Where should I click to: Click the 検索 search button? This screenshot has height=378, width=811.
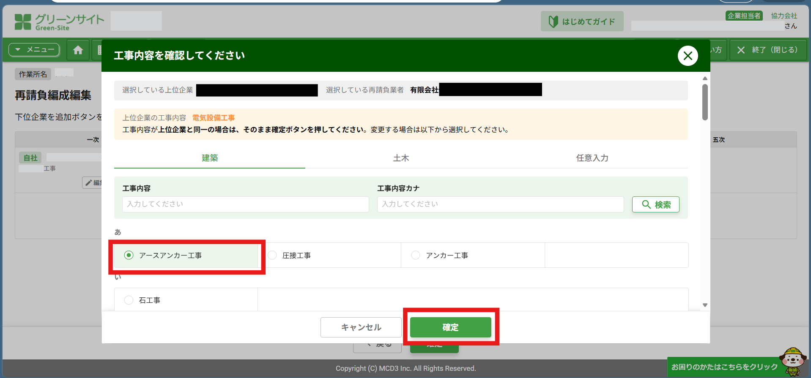click(655, 204)
